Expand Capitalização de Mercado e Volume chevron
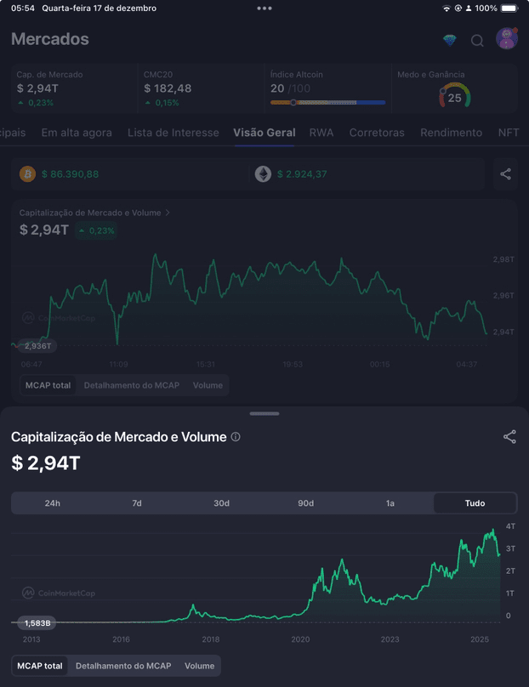This screenshot has width=529, height=687. pos(168,213)
